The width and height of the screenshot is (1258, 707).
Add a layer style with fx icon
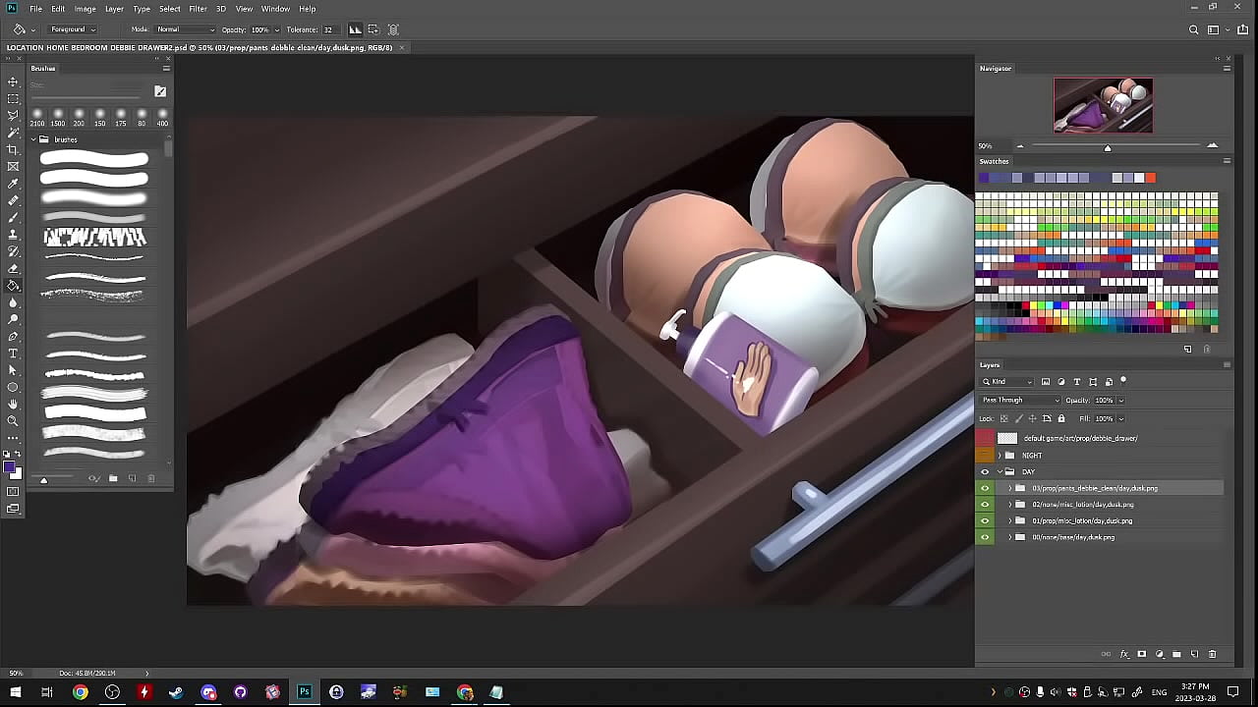pyautogui.click(x=1124, y=654)
